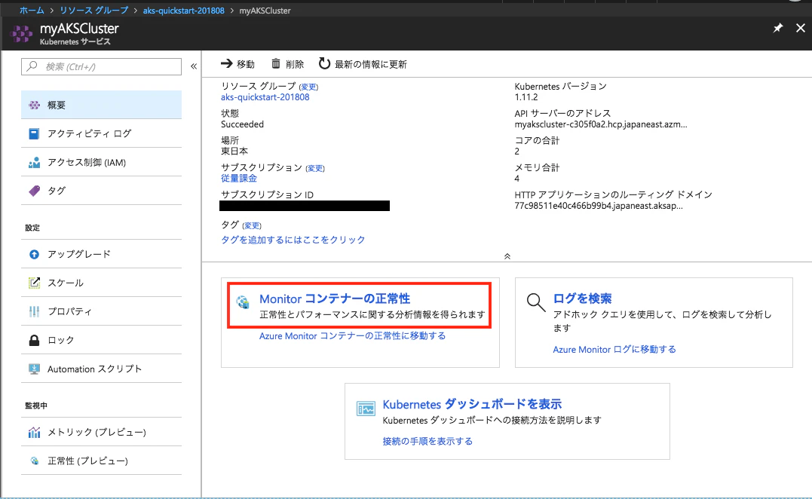812x499 pixels.
Task: Click the スケール edit icon
Action: coord(34,283)
